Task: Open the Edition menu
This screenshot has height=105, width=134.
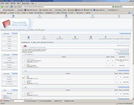Action: pos(7,3)
